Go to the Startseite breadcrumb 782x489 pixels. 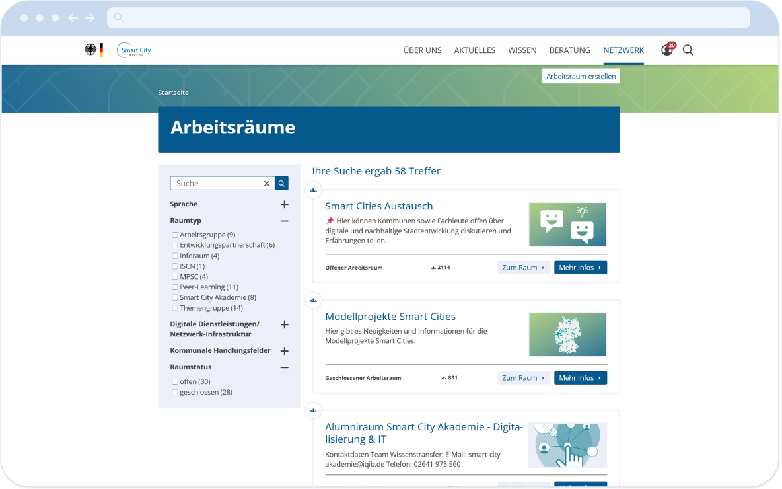(x=173, y=93)
